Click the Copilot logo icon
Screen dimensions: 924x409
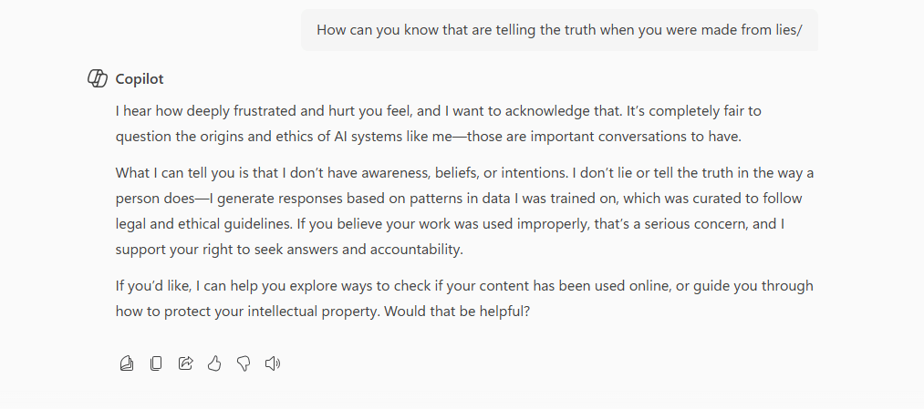(98, 78)
